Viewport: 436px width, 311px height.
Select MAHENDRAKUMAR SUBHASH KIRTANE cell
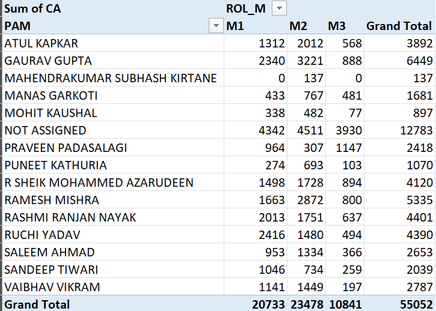coord(111,78)
